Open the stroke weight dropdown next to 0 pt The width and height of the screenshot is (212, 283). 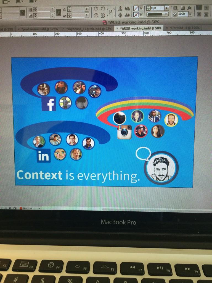166,8
